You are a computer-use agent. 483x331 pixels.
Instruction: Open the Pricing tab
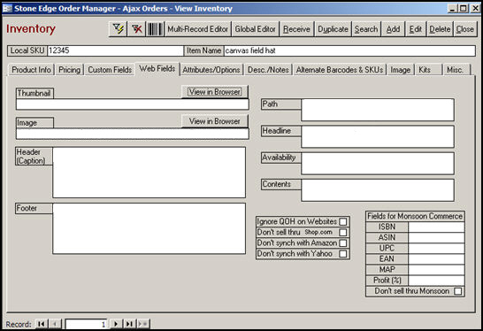point(69,70)
